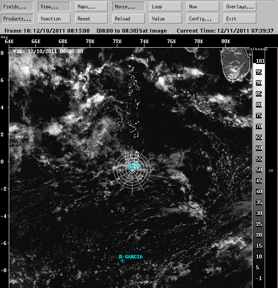
Task: Click the SPOL radar site marker
Action: pyautogui.click(x=132, y=170)
